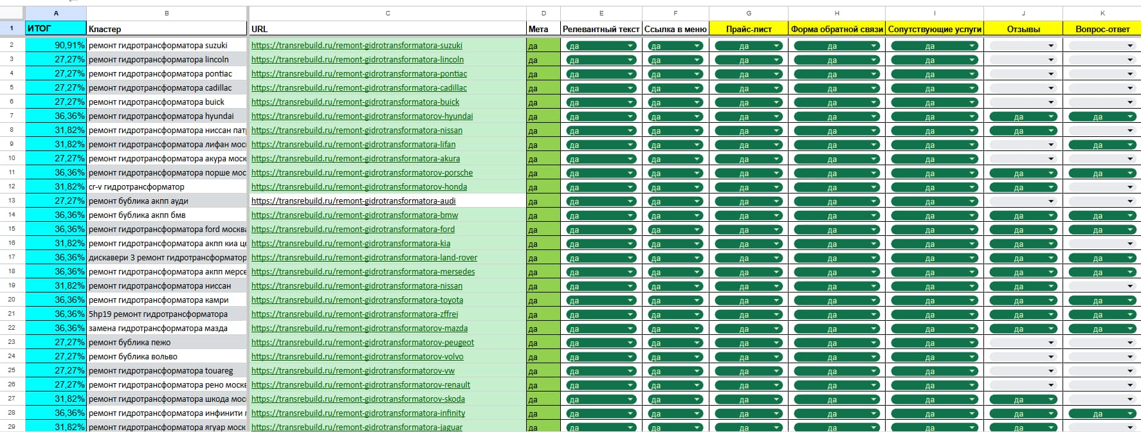This screenshot has height=432, width=1141.
Task: Click the remont-gidrotransformatorov-skoda link
Action: coord(358,399)
